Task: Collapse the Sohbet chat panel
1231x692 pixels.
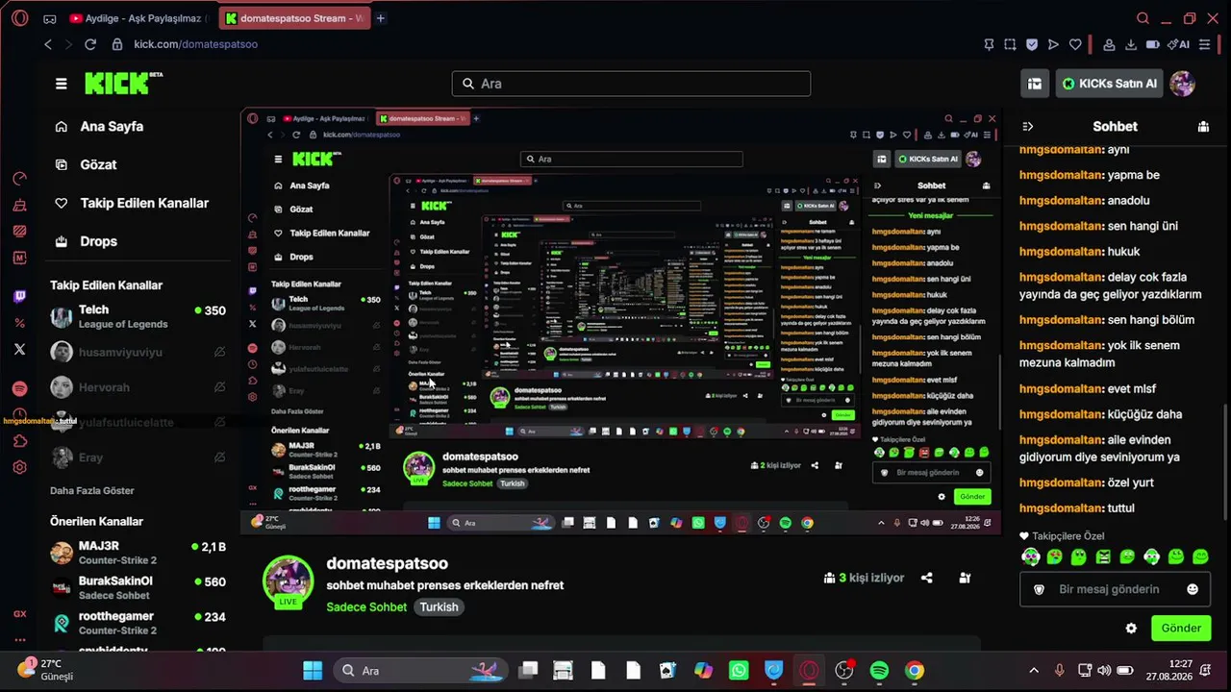Action: [1027, 126]
